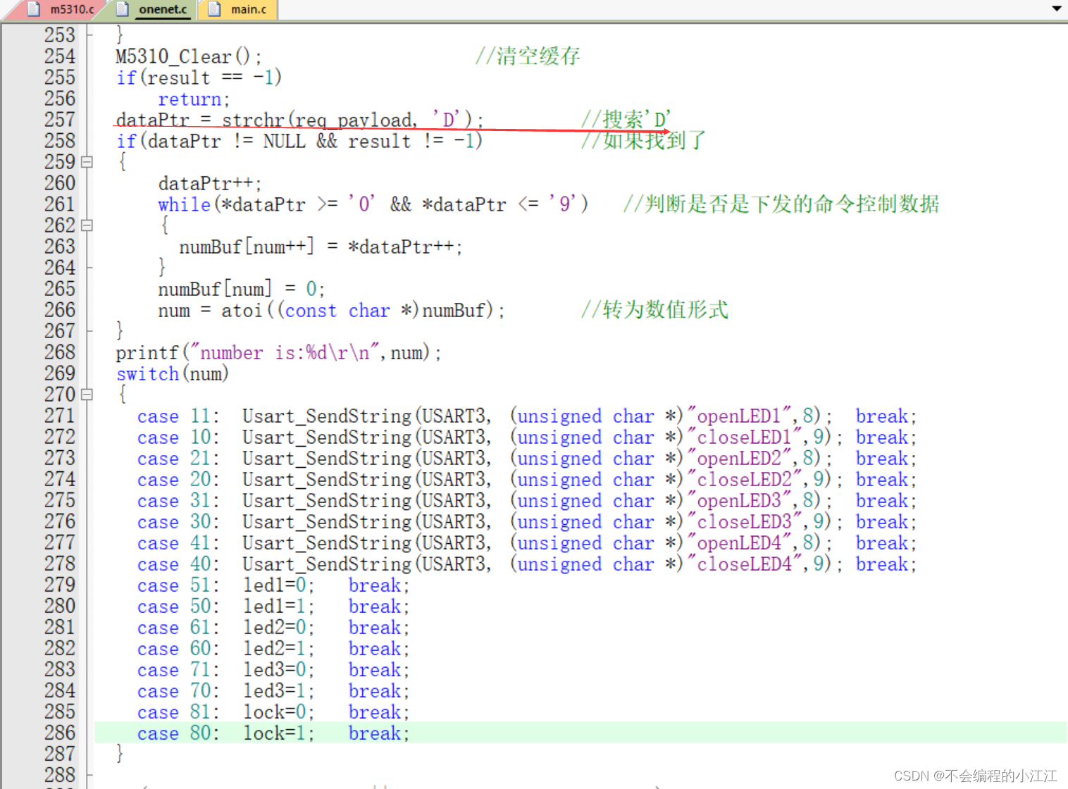Click 'led3=1;' on the case 70 line
Viewport: 1068px width, 789px height.
click(278, 691)
